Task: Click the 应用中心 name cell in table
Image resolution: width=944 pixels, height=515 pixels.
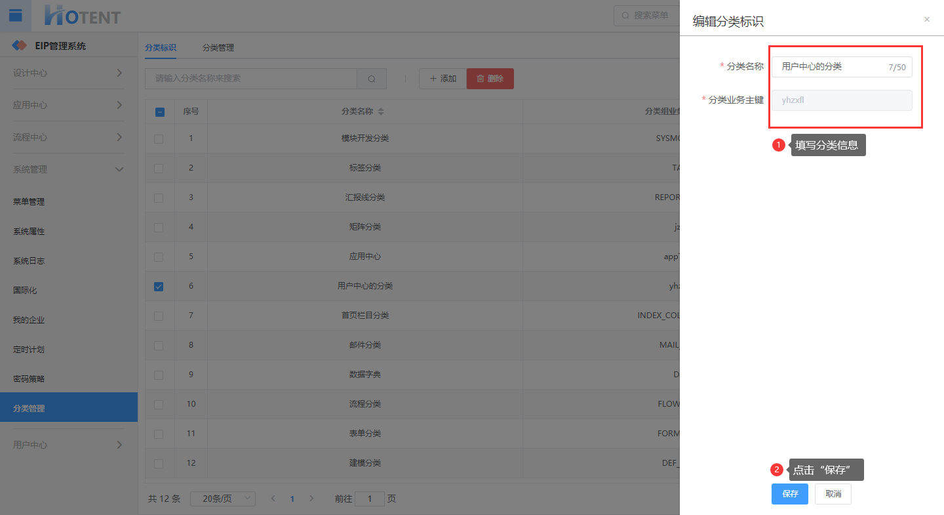Action: click(x=365, y=257)
